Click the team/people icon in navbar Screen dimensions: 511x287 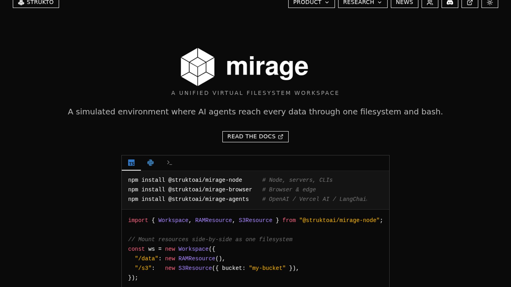coord(430,3)
